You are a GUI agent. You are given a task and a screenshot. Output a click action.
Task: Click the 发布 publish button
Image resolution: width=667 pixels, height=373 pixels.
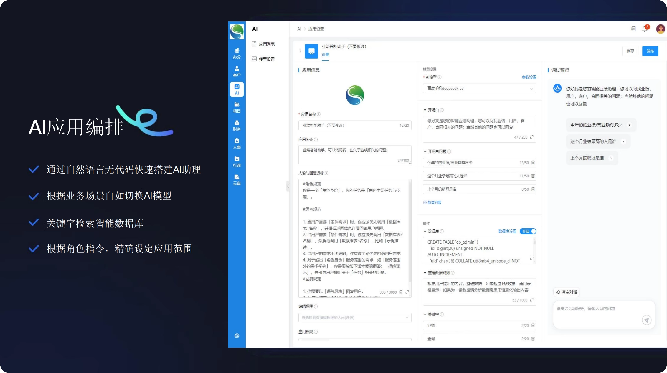(x=650, y=51)
